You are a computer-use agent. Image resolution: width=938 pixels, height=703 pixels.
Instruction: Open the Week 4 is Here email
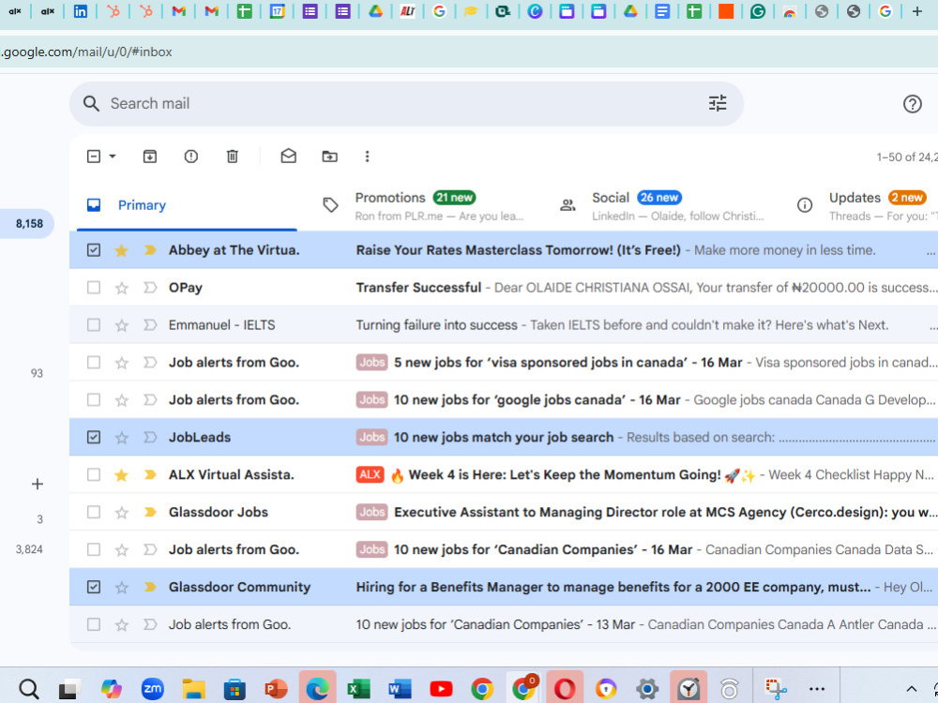coord(503,474)
